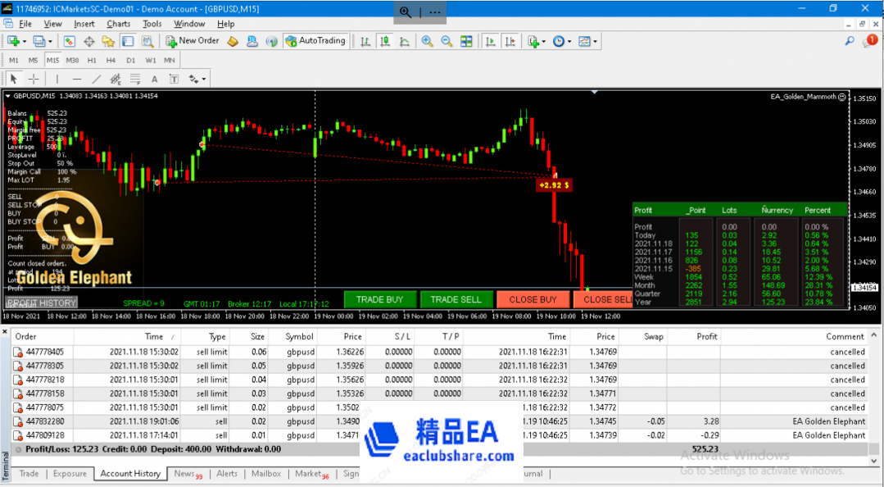
Task: Click the Zoom In magnifier icon
Action: 427,41
